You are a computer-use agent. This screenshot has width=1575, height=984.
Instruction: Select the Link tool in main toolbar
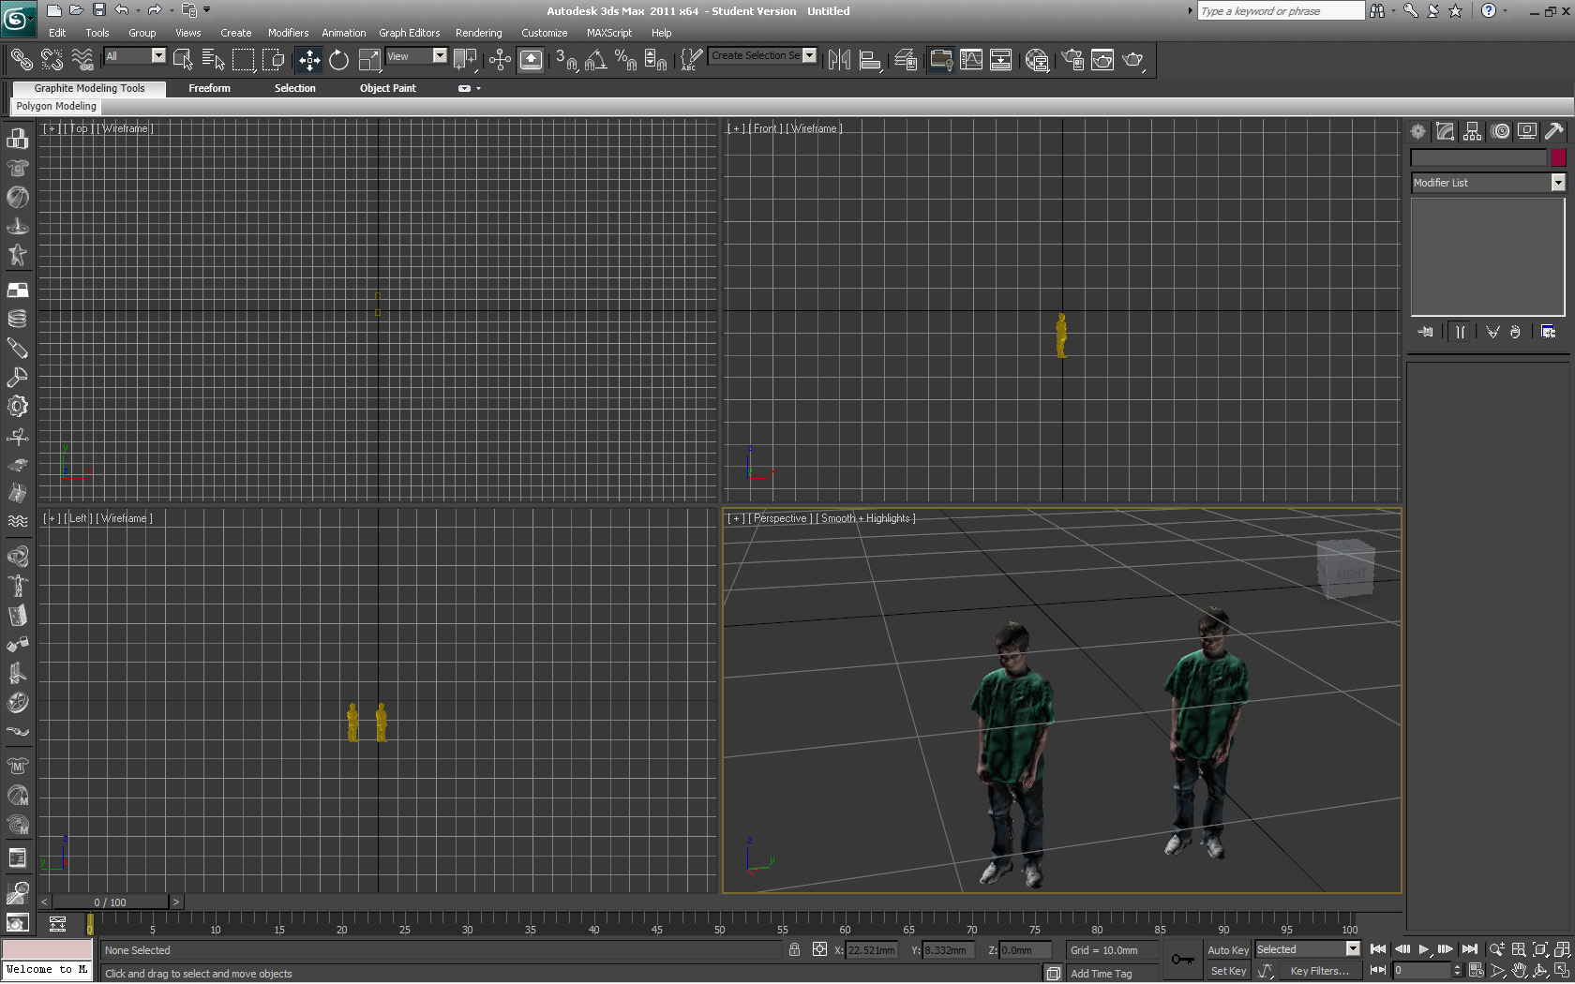pyautogui.click(x=21, y=60)
